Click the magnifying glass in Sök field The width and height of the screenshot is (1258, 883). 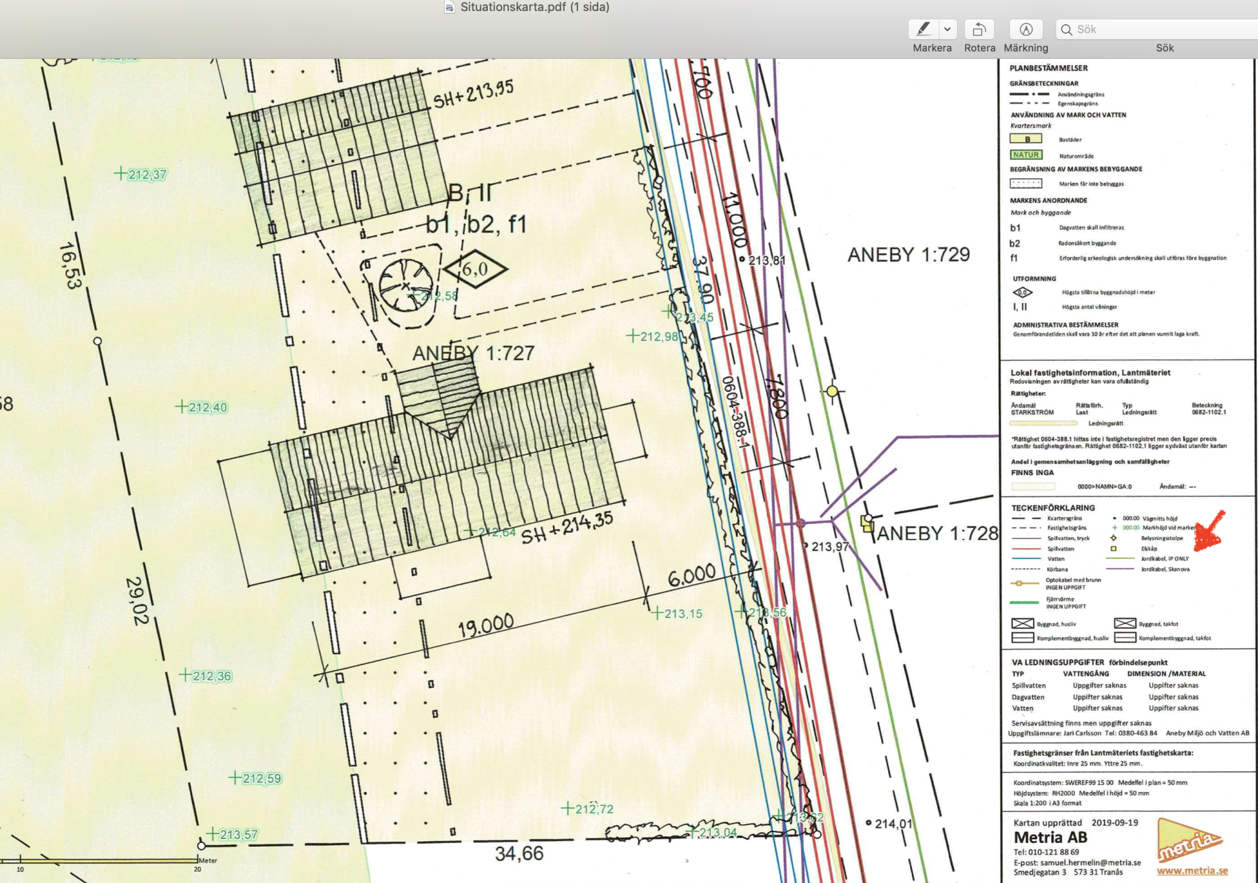click(1067, 29)
